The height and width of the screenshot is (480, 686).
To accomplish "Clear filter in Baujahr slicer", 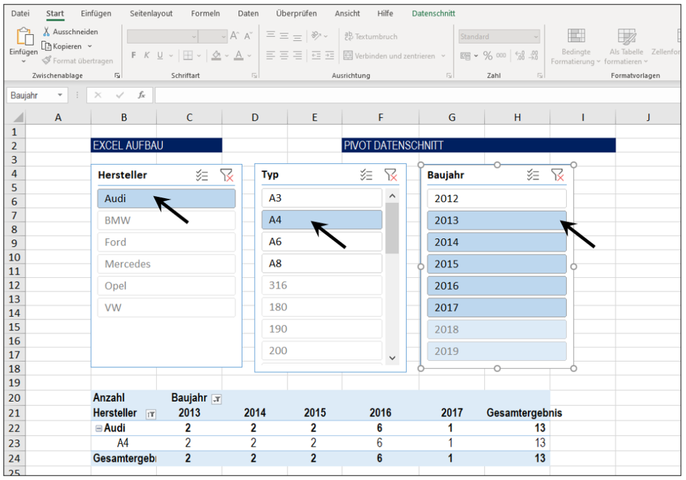I will (x=557, y=175).
